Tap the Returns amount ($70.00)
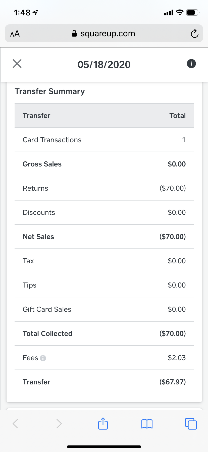This screenshot has width=208, height=452. point(173,188)
